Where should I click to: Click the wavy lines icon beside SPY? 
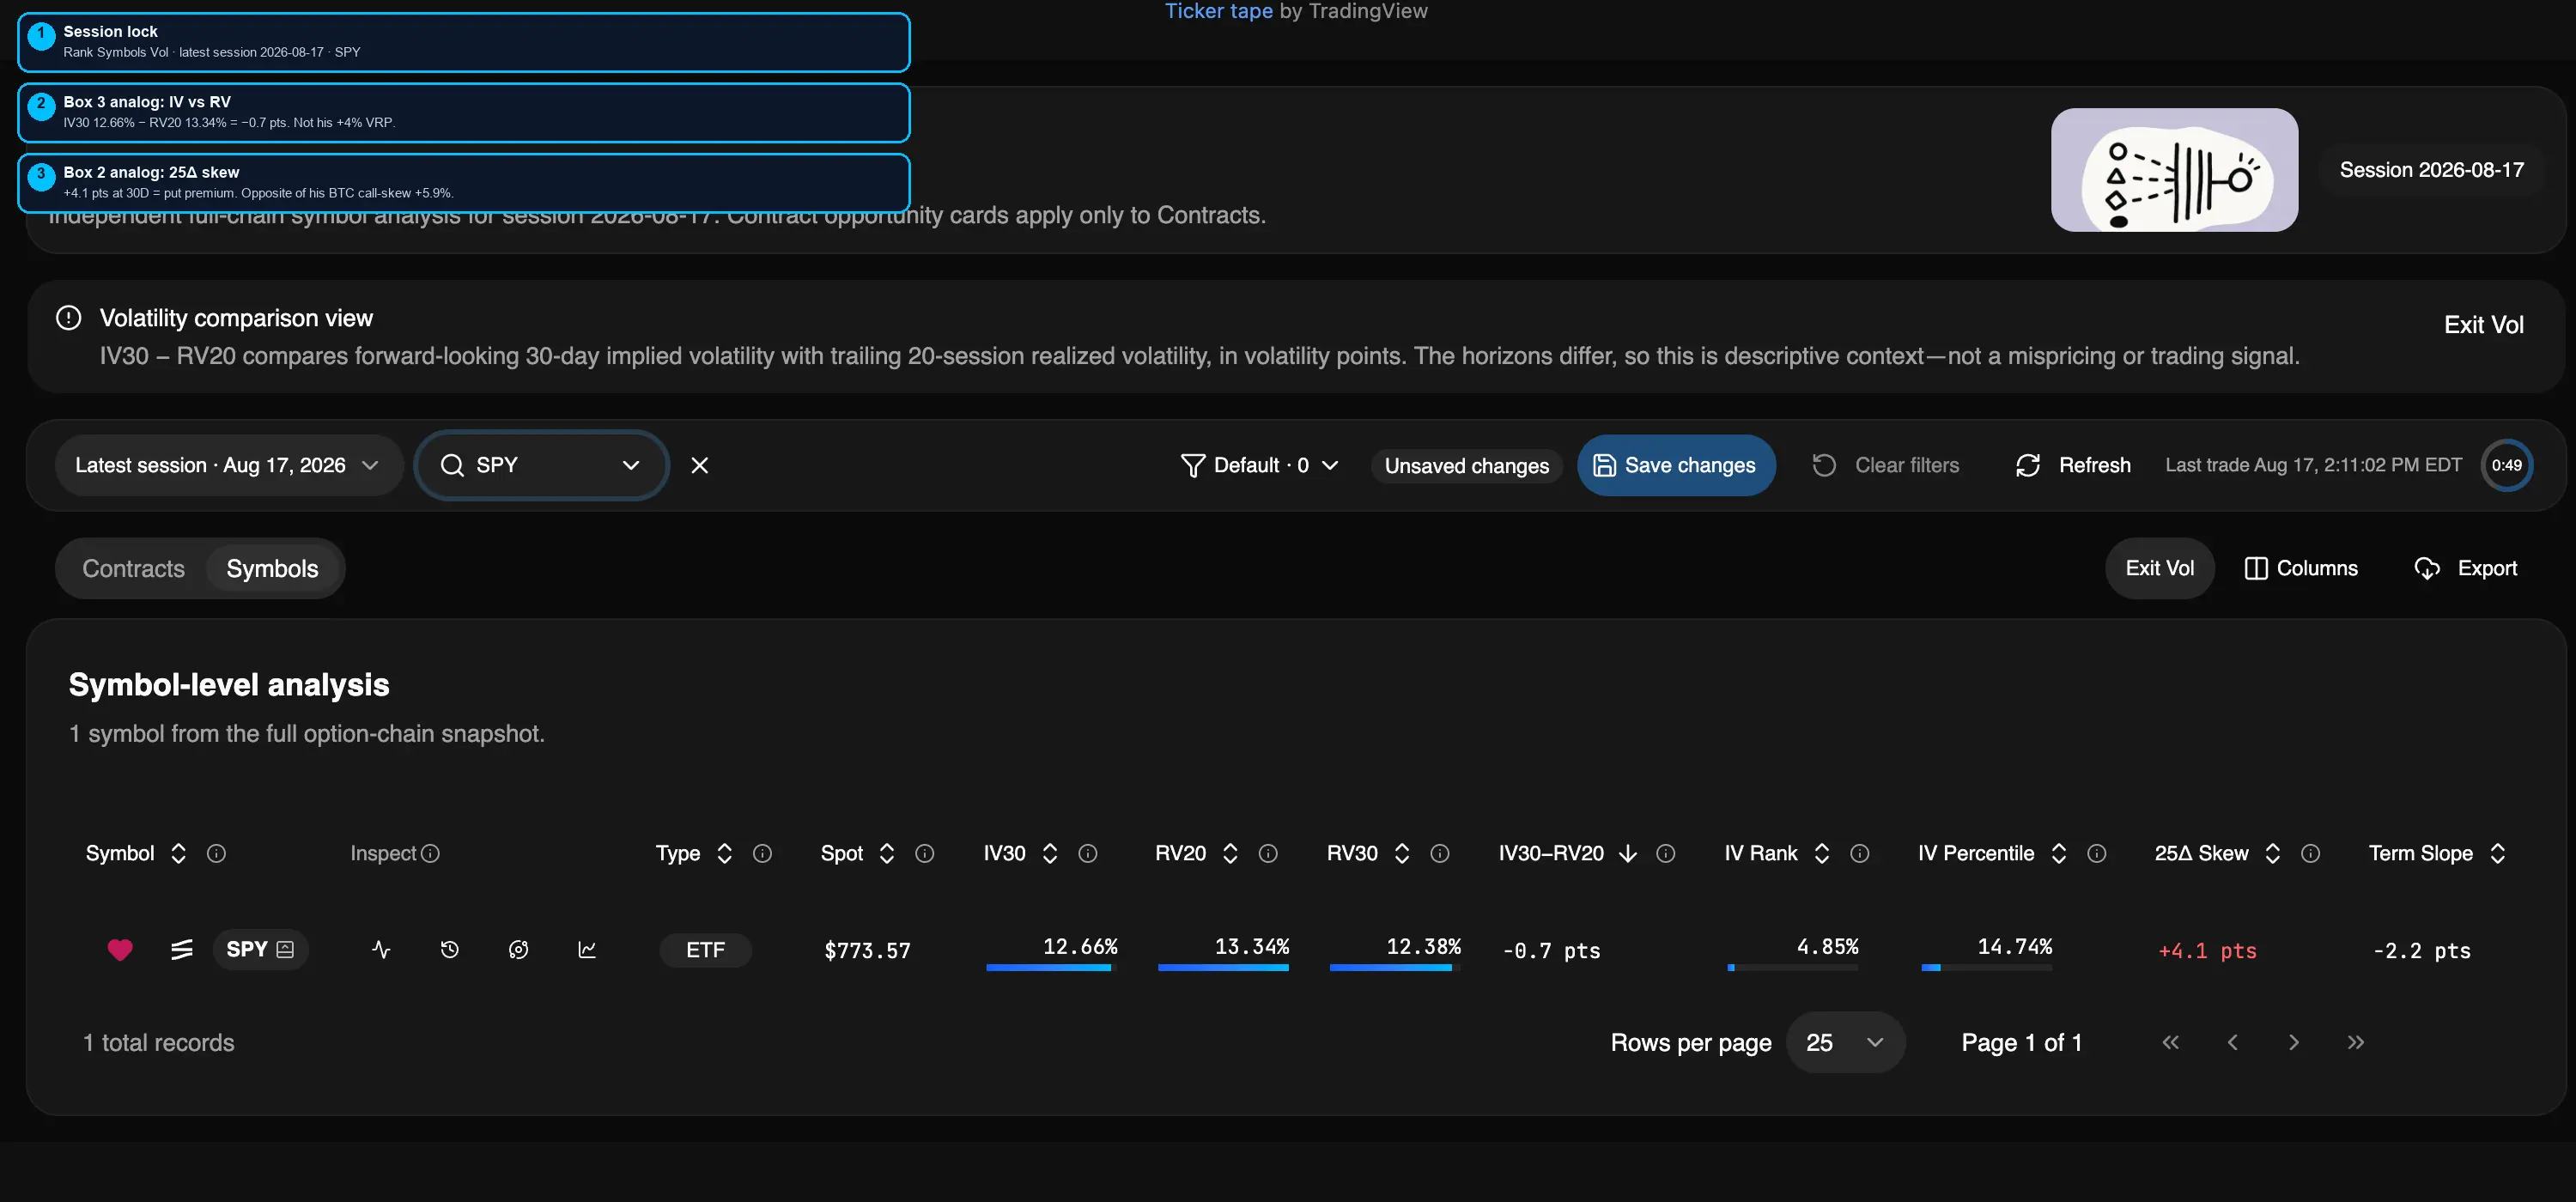pyautogui.click(x=181, y=950)
